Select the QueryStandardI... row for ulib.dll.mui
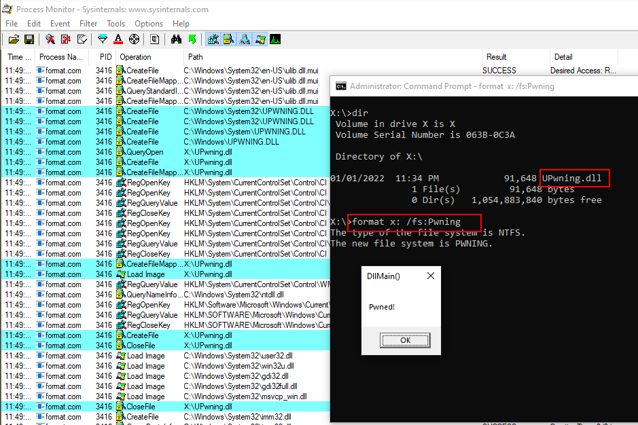 pos(166,91)
